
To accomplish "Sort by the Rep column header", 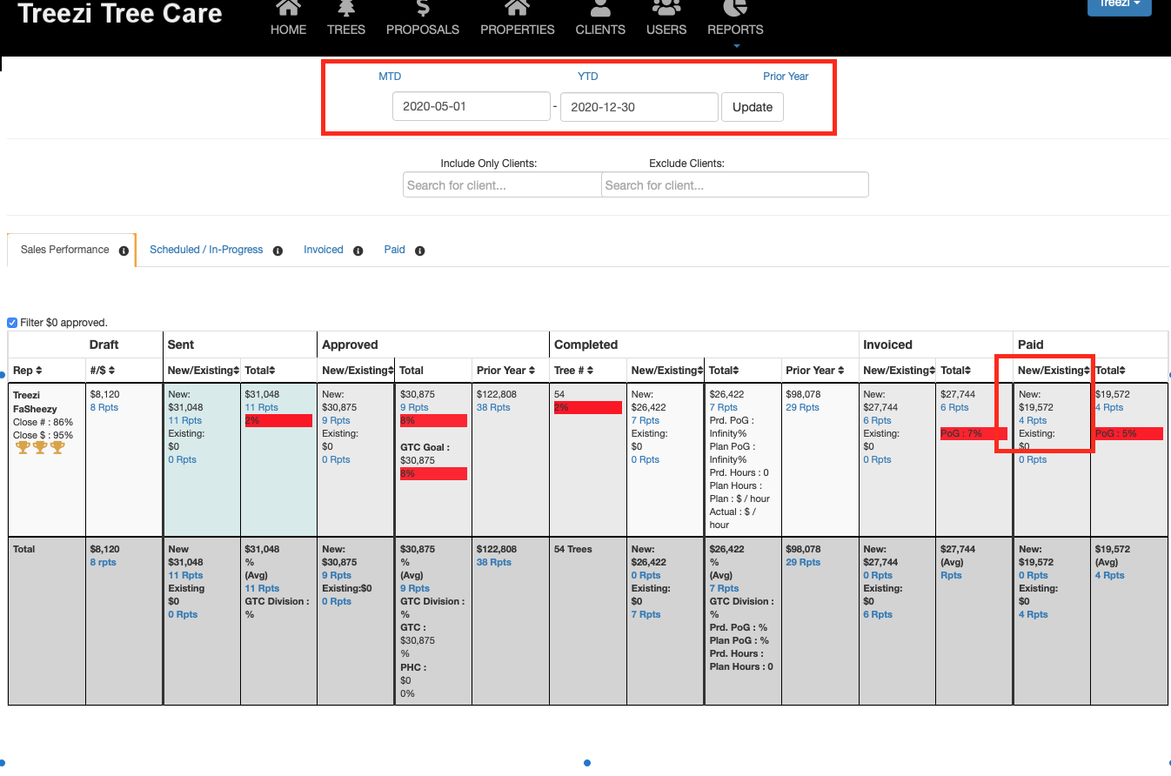I will tap(28, 371).
